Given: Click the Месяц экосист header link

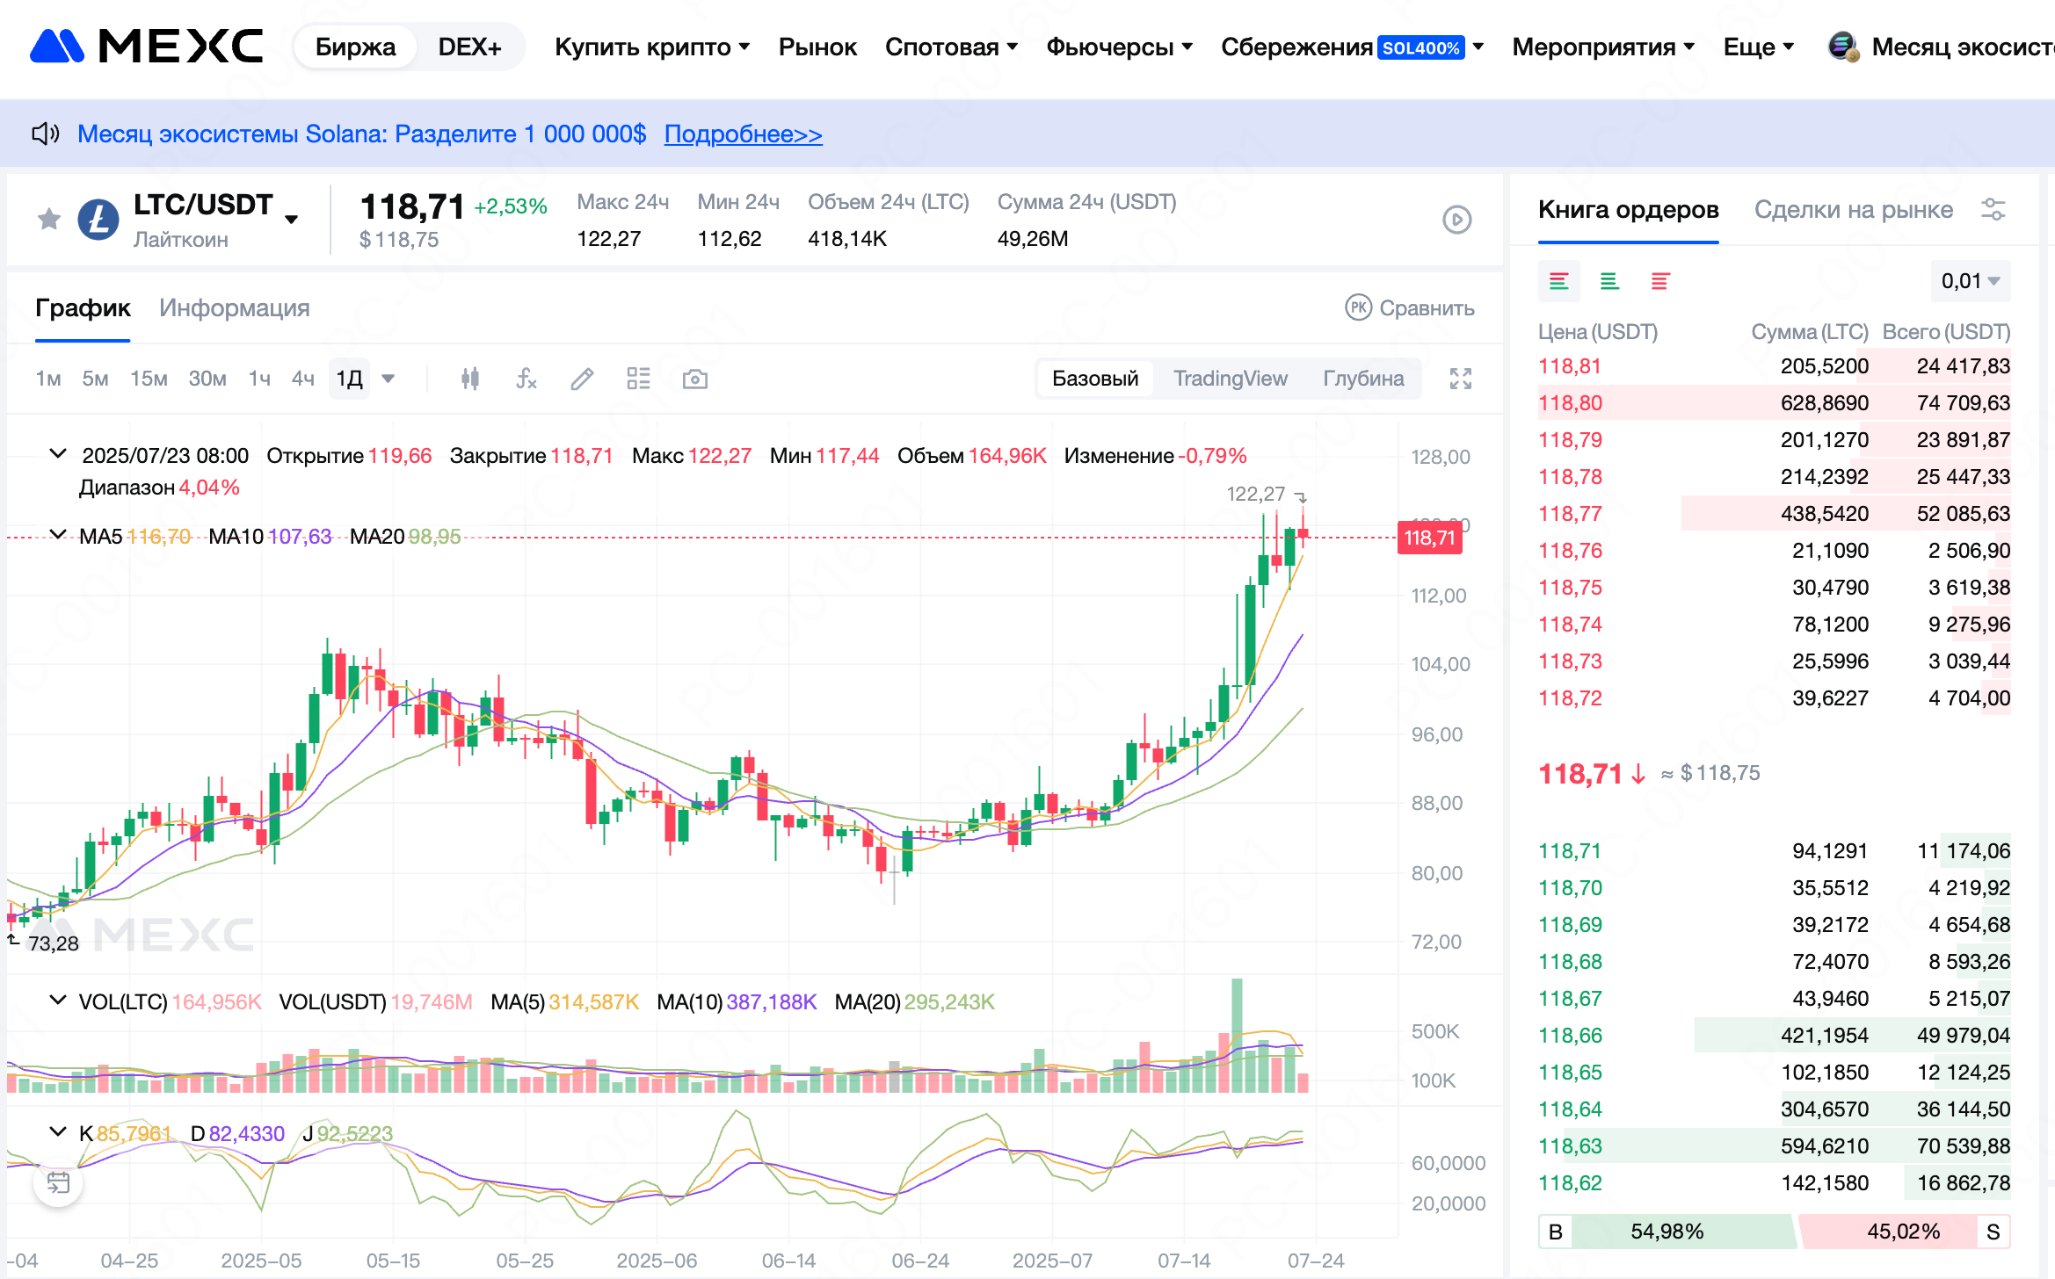Looking at the screenshot, I should pyautogui.click(x=1962, y=47).
